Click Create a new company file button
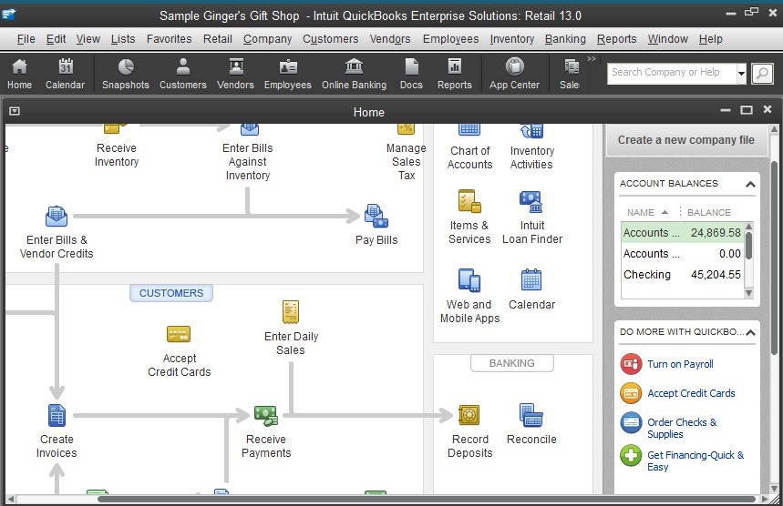The width and height of the screenshot is (783, 506). click(686, 140)
